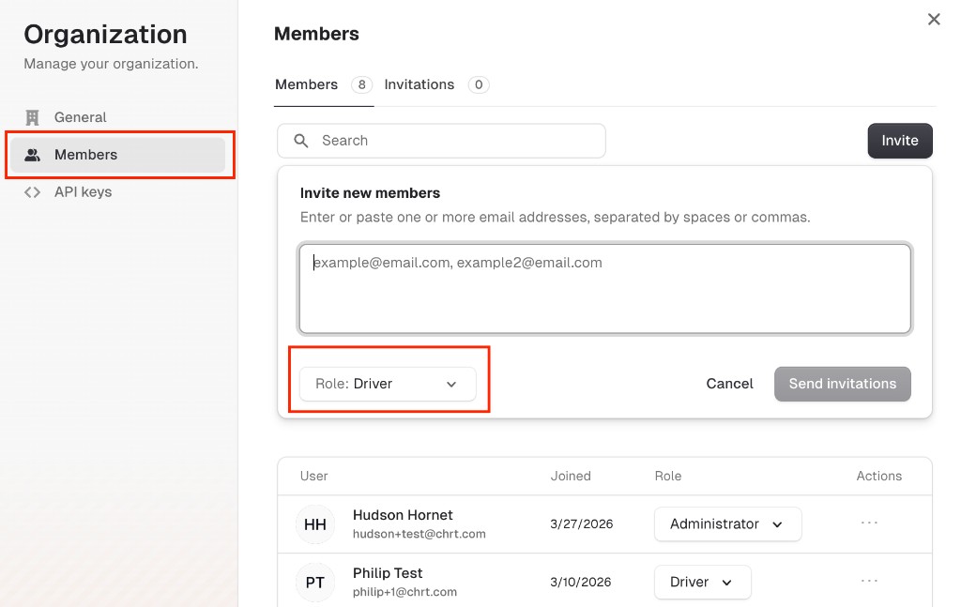Viewport: 961px width, 607px height.
Task: Switch to the Invitations tab
Action: coord(419,83)
